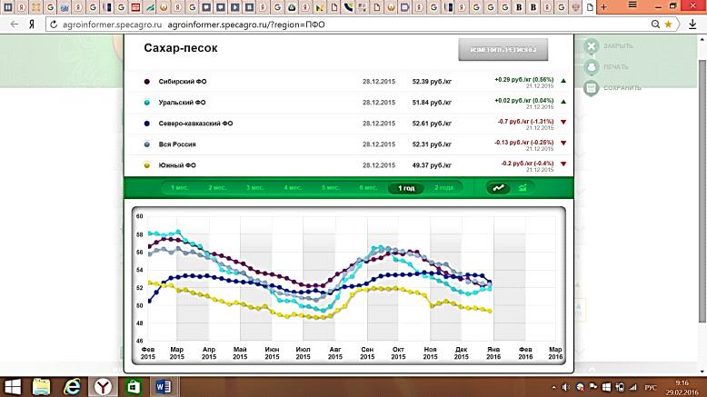Switch chart to area graph view

click(x=523, y=188)
